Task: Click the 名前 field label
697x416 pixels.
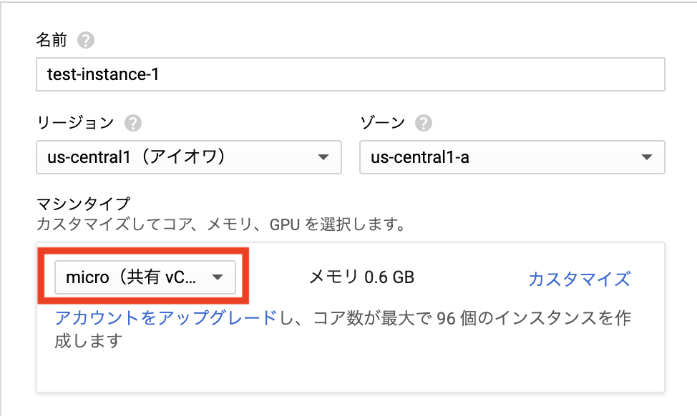Action: pyautogui.click(x=52, y=40)
